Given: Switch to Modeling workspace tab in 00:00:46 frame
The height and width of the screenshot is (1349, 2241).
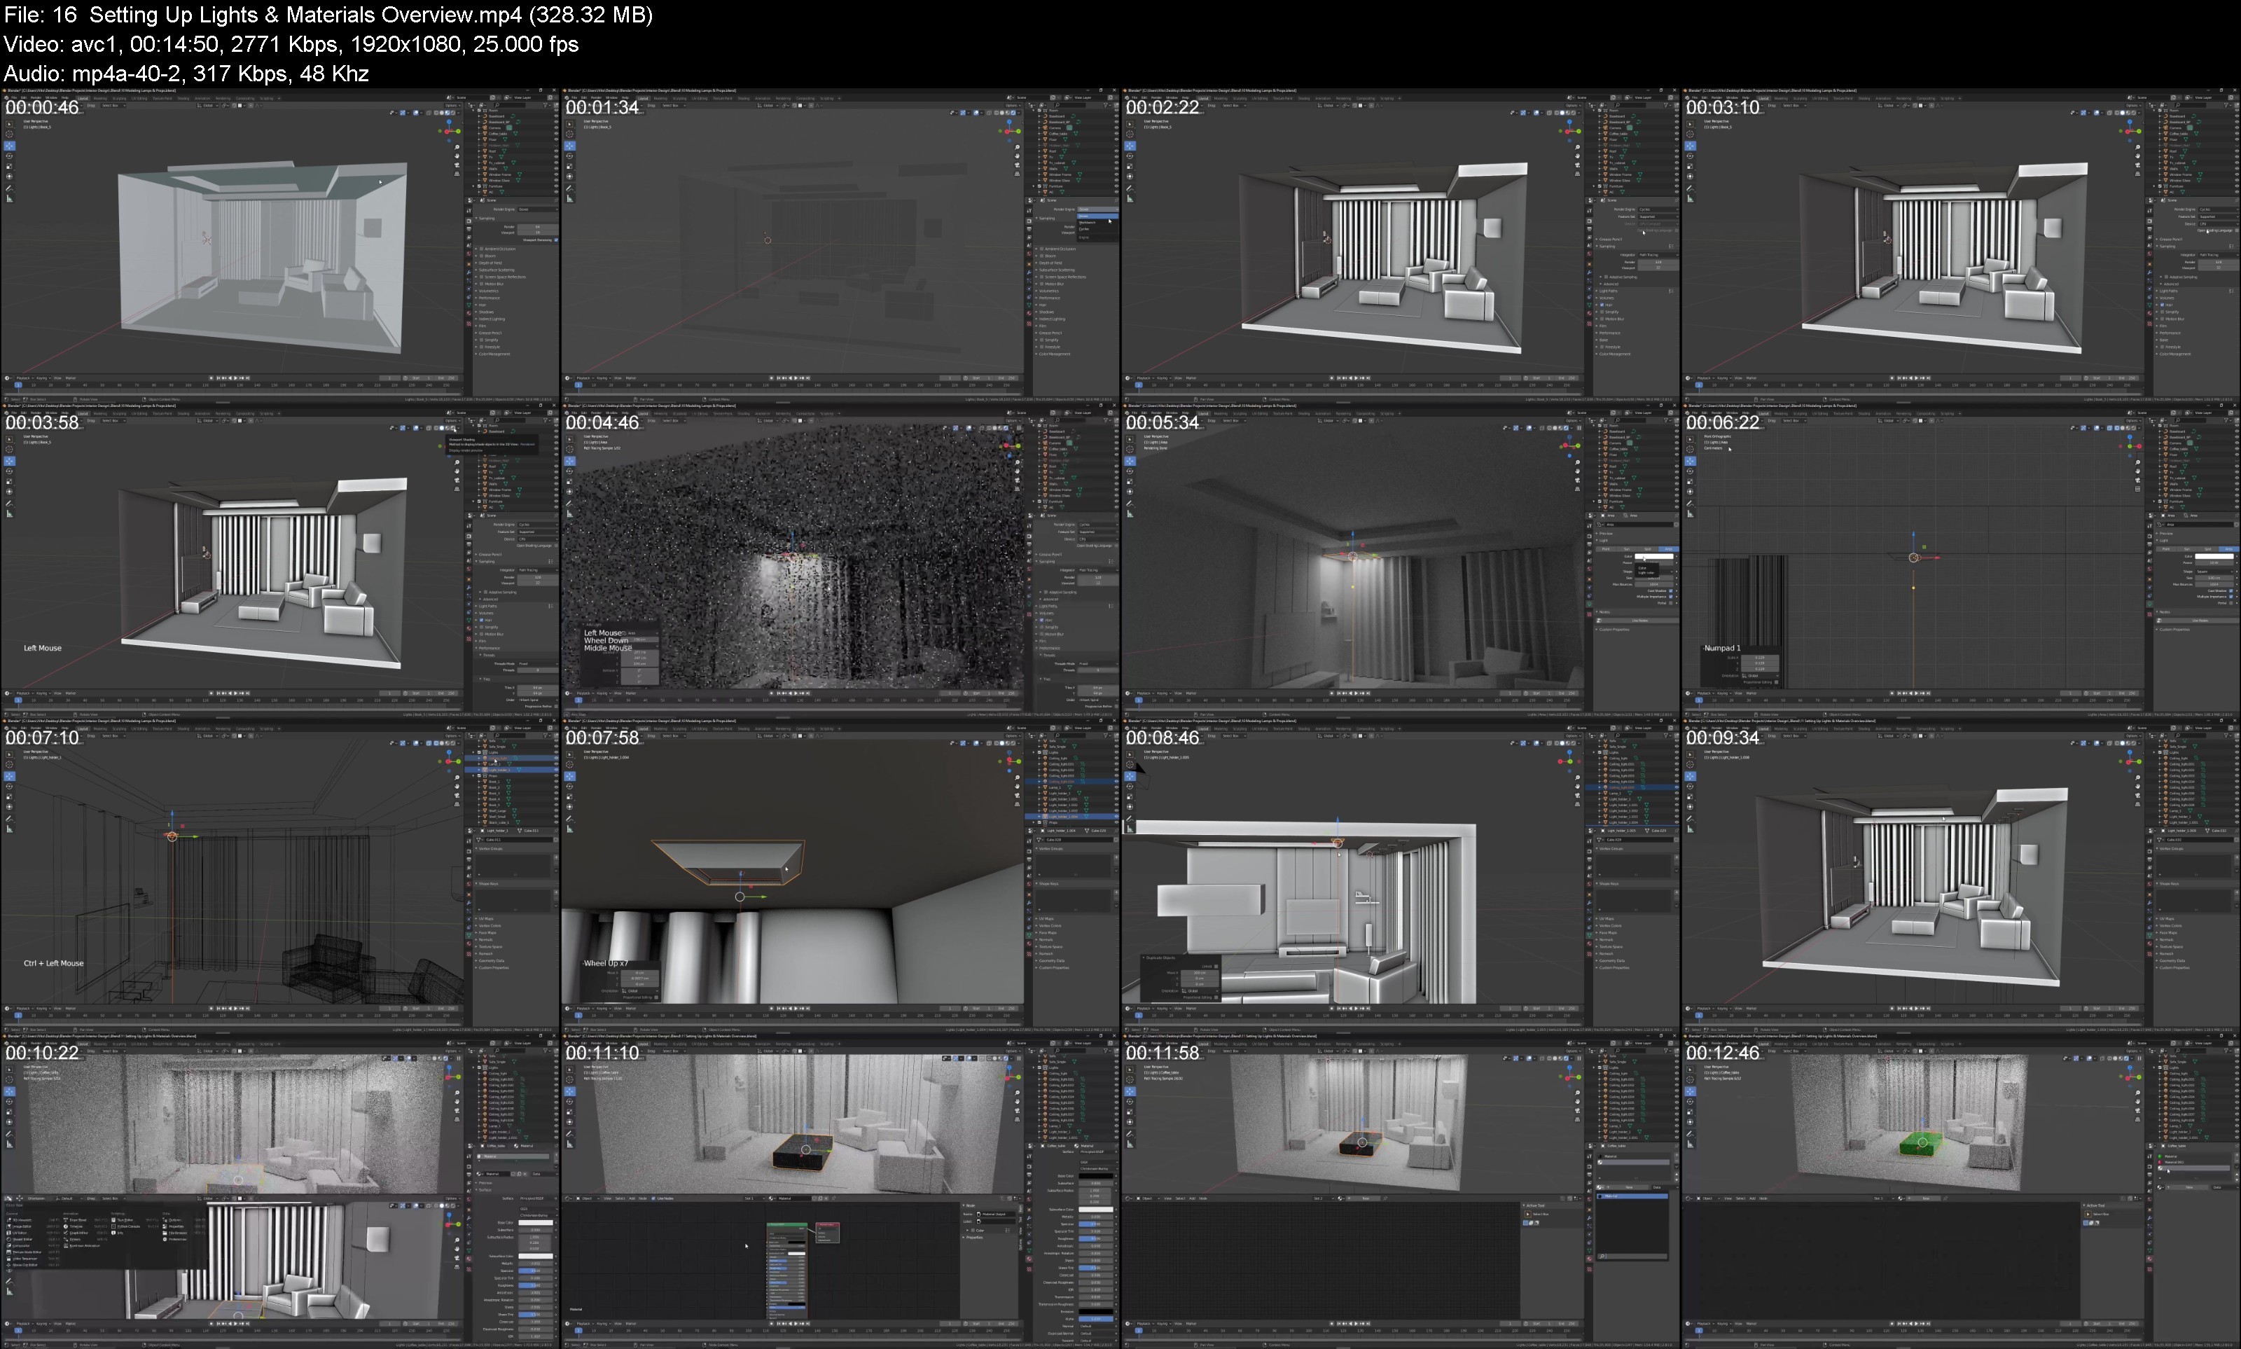Looking at the screenshot, I should 100,99.
